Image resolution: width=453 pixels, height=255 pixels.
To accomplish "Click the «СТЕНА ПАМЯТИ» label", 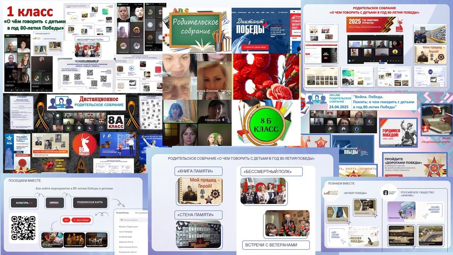I will (x=199, y=215).
